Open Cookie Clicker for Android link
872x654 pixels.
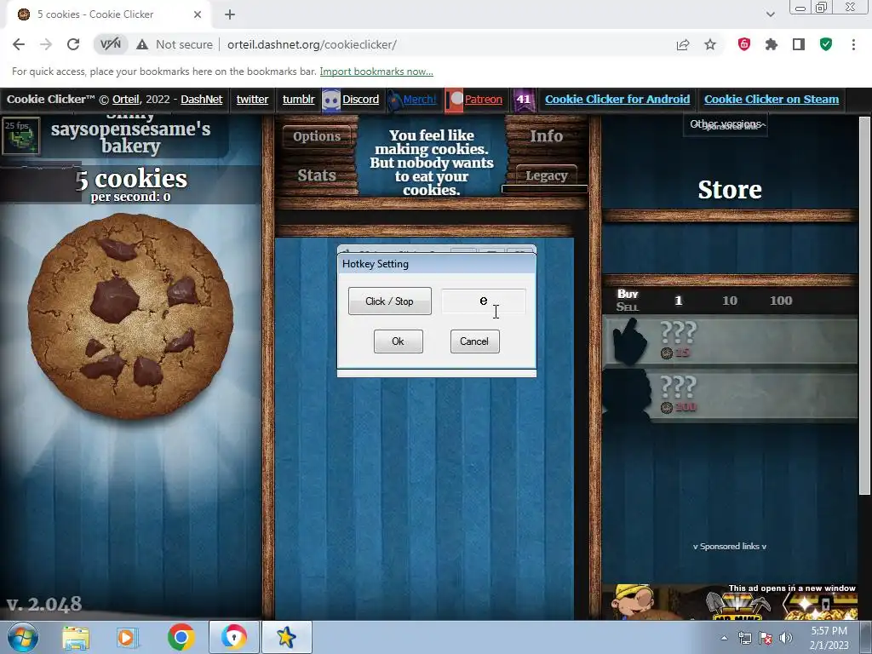coord(617,100)
